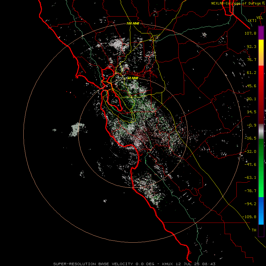266x266 pixels.
Task: Click the KMUX station identifier in caption
Action: pos(168,264)
